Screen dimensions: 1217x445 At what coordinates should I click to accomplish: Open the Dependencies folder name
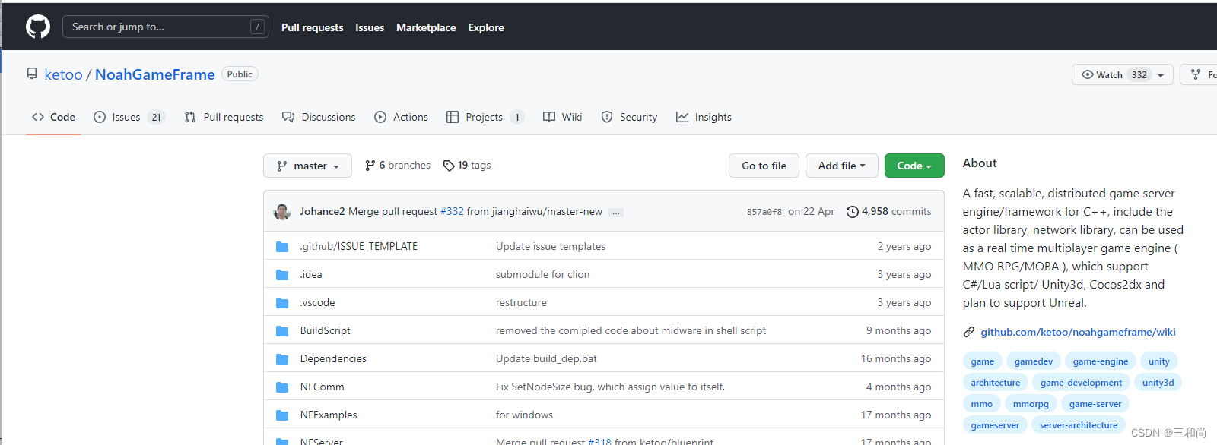tap(333, 359)
